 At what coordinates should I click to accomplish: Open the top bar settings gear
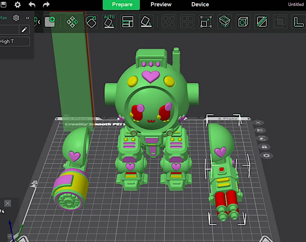pyautogui.click(x=17, y=4)
